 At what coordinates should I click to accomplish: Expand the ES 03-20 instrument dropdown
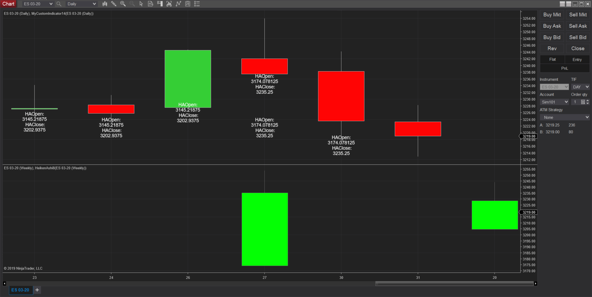click(x=38, y=4)
